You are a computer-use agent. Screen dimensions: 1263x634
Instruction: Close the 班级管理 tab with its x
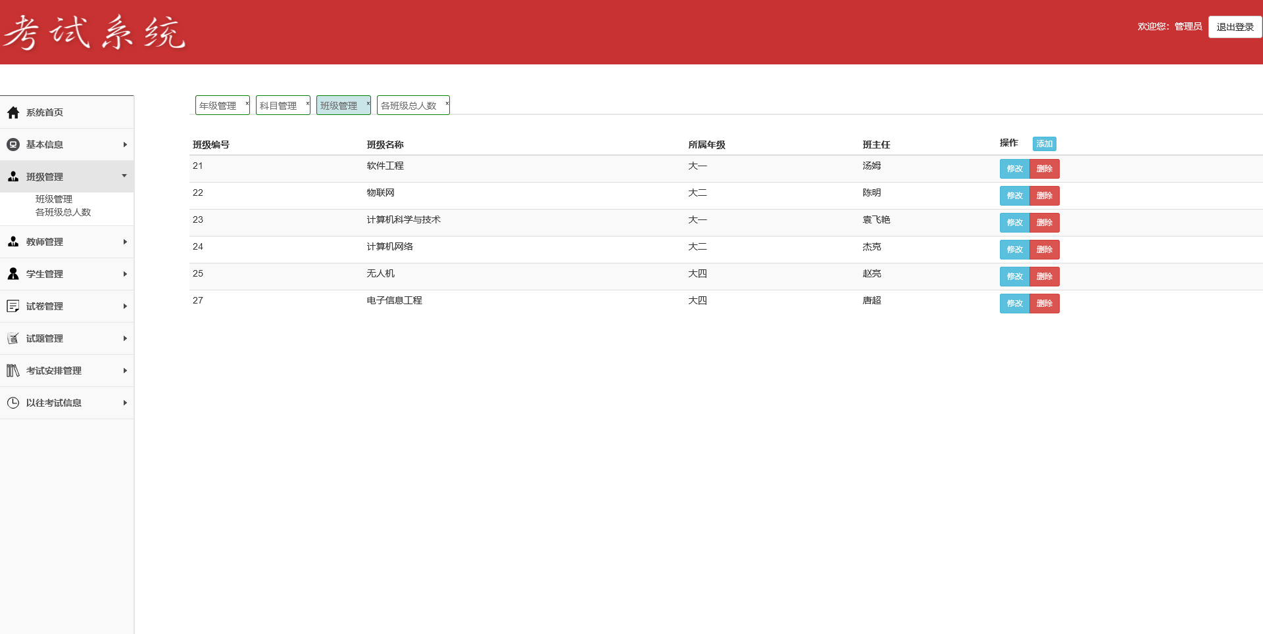pos(368,103)
